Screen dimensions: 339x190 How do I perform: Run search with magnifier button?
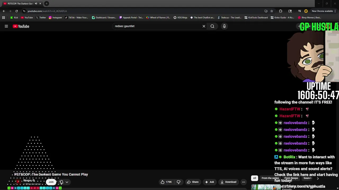212,26
